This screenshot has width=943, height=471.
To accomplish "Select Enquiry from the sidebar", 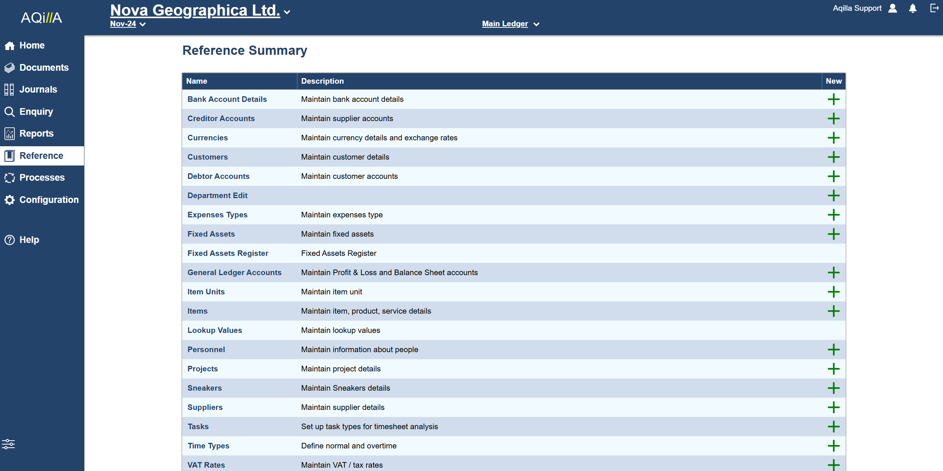I will pyautogui.click(x=36, y=111).
